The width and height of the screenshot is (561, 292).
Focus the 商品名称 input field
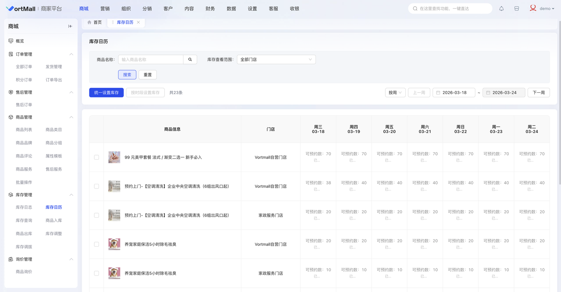(151, 60)
